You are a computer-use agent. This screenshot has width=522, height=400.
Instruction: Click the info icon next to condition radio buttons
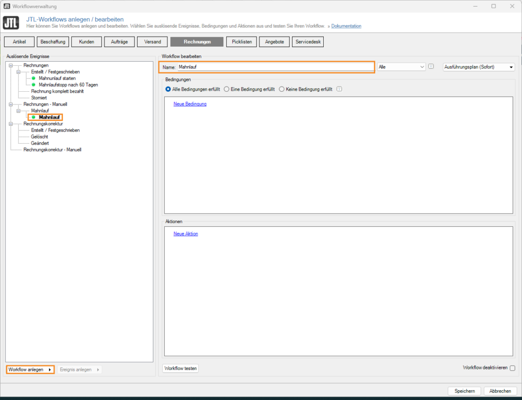tap(339, 89)
